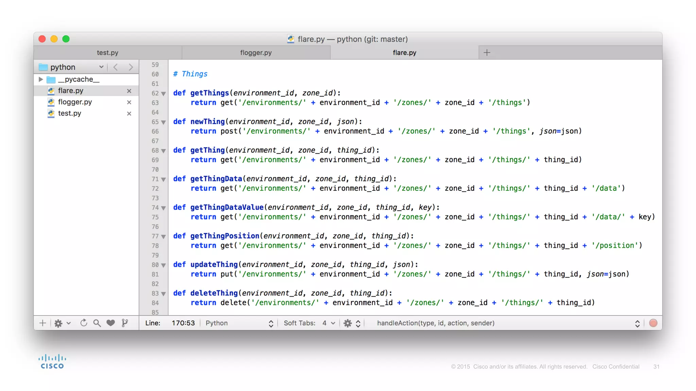Click the add new tab plus icon
This screenshot has width=696, height=391.
pyautogui.click(x=487, y=53)
